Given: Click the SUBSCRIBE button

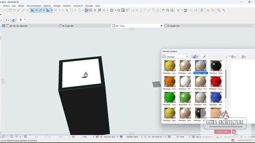Looking at the screenshot, I should click(x=223, y=132).
